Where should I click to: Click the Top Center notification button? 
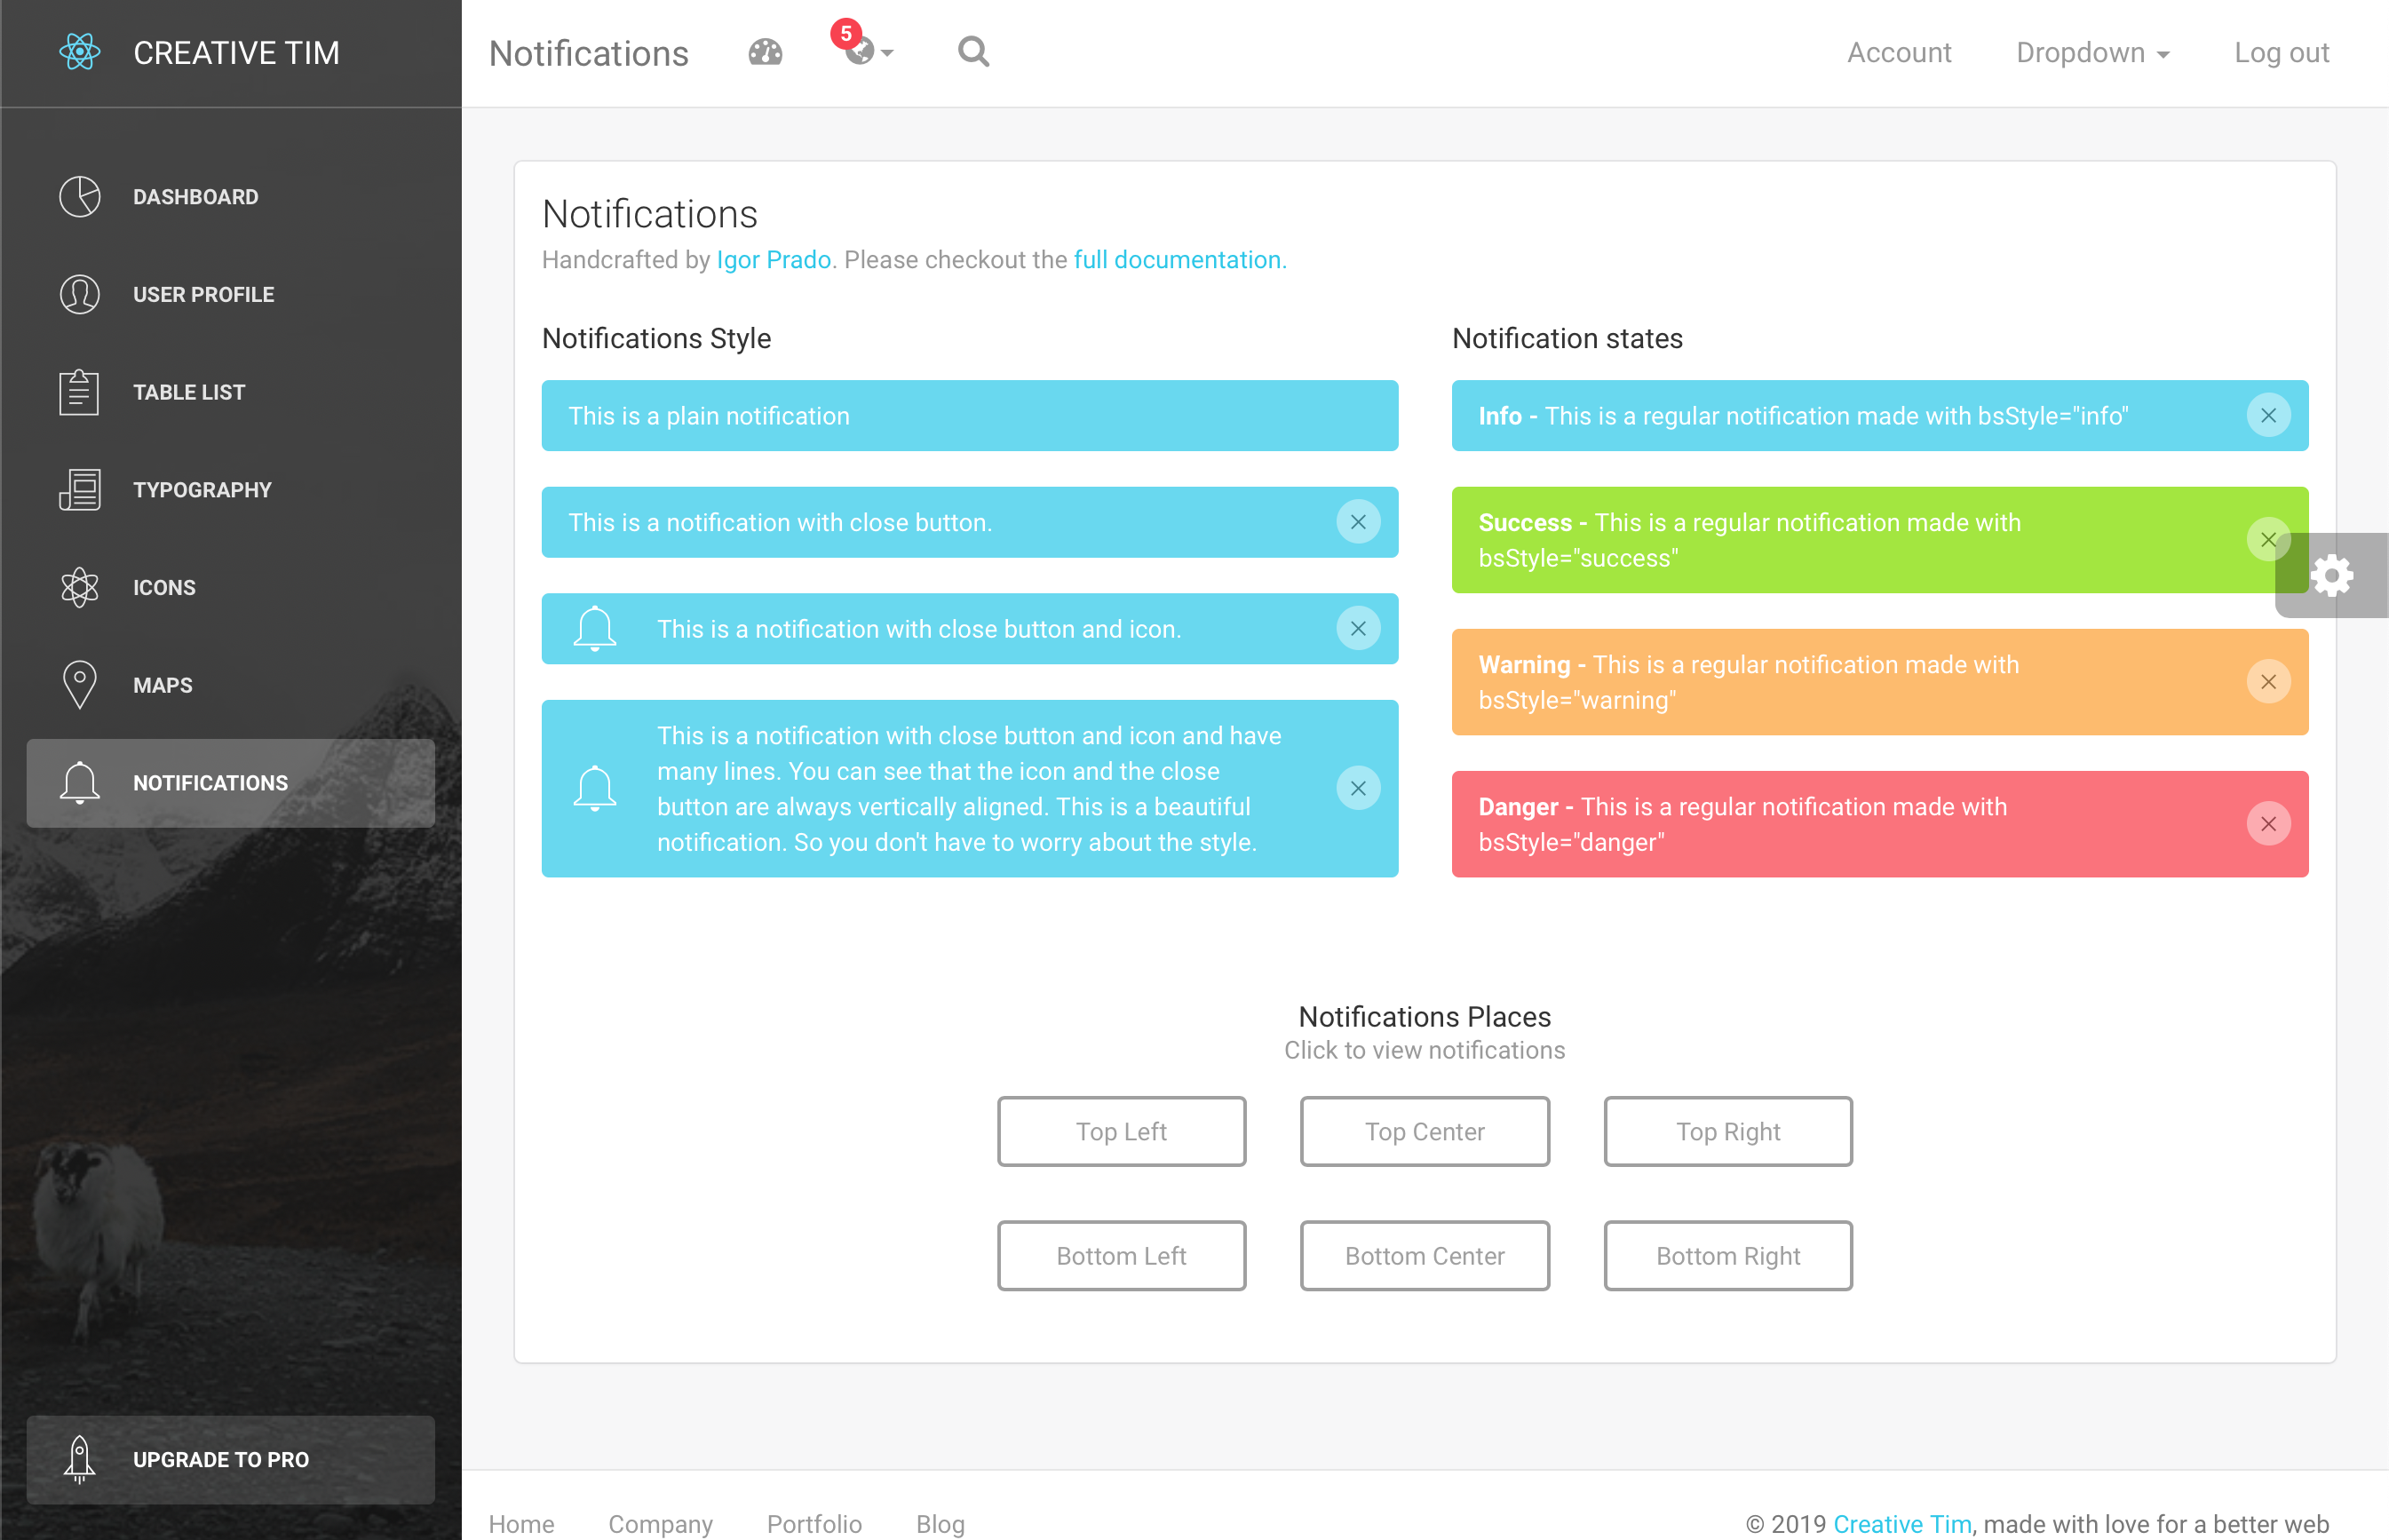pyautogui.click(x=1425, y=1131)
